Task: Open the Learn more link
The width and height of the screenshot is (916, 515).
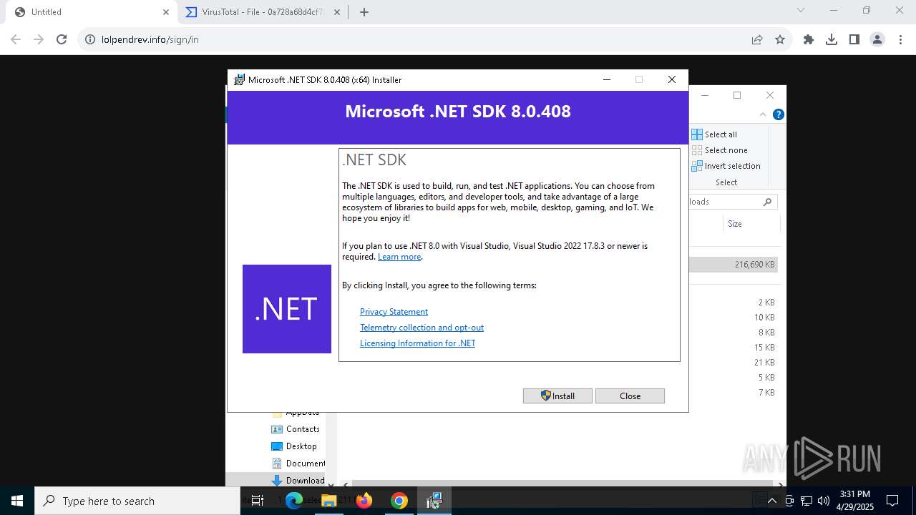Action: pyautogui.click(x=399, y=257)
